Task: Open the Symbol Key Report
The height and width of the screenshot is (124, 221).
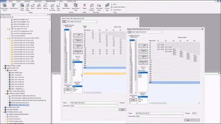Action: point(118,7)
